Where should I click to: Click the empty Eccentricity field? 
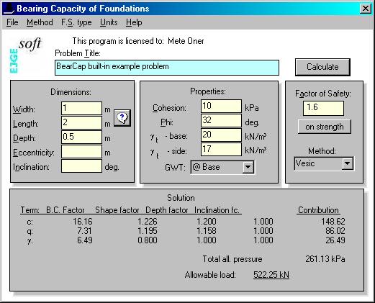click(x=81, y=152)
